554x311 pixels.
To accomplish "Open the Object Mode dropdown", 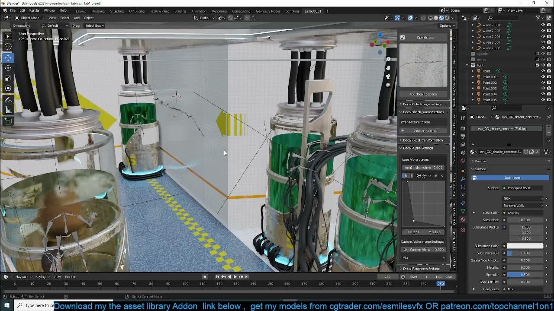I will 29,18.
